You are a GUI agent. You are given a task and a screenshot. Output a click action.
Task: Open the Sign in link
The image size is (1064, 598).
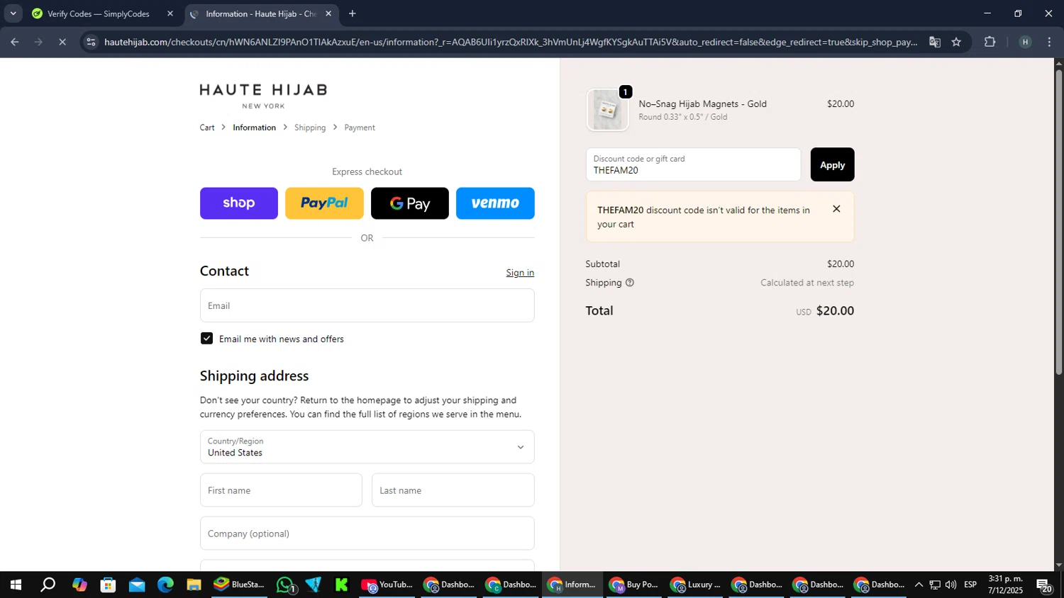point(520,273)
